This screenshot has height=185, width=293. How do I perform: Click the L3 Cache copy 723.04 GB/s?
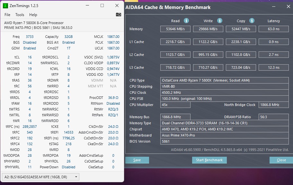[241, 67]
